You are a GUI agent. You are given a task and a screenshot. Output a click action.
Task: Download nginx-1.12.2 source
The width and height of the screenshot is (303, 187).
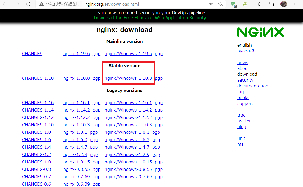(x=77, y=117)
